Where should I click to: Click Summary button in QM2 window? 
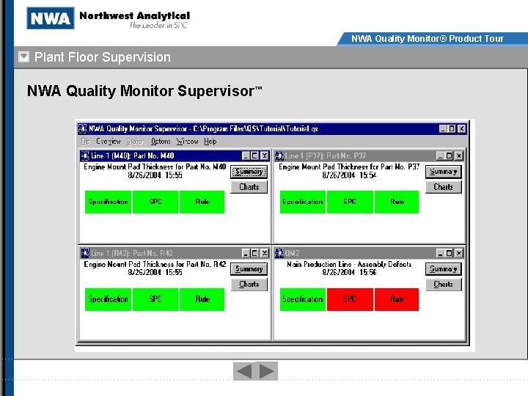443,269
